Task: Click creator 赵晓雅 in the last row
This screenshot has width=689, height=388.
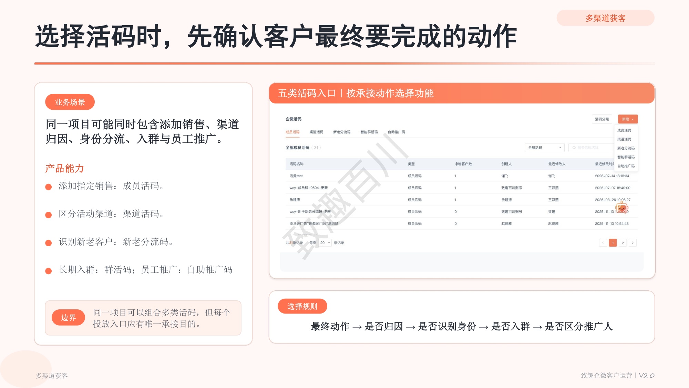Action: (x=506, y=223)
